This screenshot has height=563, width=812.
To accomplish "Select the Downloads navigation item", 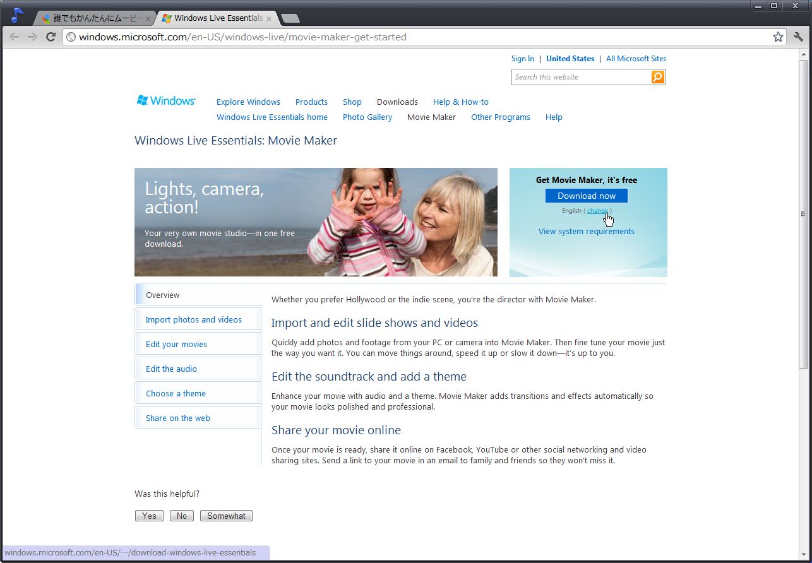I will [397, 102].
